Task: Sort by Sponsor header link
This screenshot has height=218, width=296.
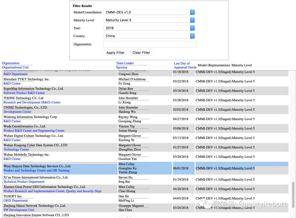Action: click(x=122, y=67)
